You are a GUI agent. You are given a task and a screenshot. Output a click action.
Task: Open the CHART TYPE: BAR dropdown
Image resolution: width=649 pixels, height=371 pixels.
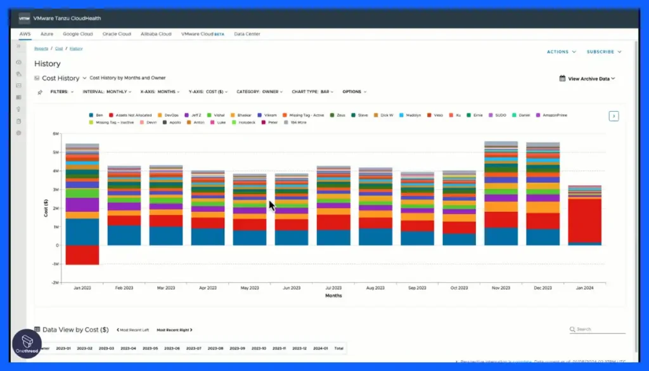point(312,92)
